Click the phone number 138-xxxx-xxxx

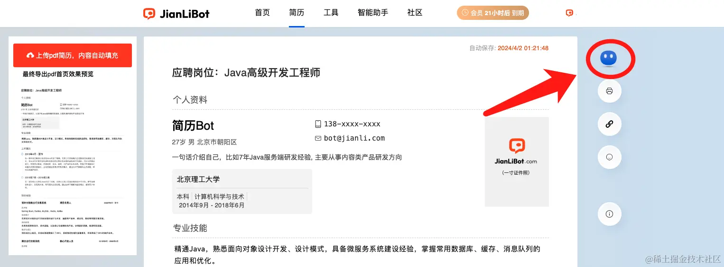coord(352,124)
